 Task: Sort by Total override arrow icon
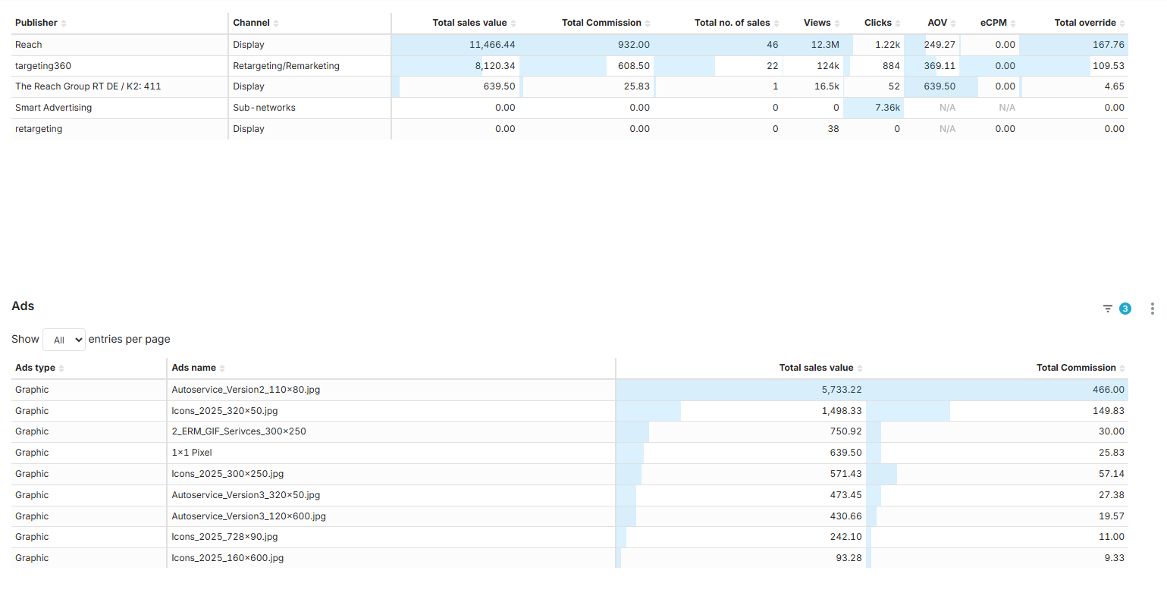pos(1122,24)
